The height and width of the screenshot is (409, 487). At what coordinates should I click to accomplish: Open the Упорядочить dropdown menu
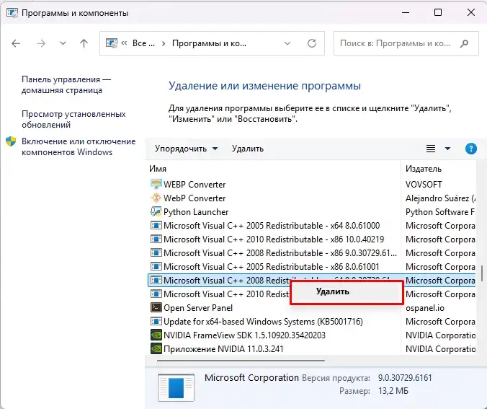[x=186, y=149]
